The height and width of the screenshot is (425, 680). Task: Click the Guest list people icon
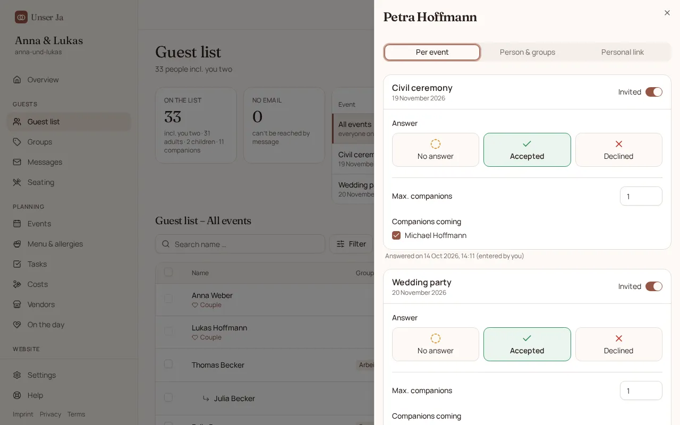pos(17,122)
